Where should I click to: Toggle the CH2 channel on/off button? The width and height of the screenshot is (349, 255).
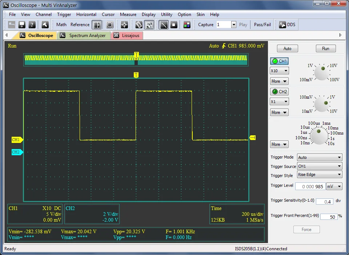point(279,92)
